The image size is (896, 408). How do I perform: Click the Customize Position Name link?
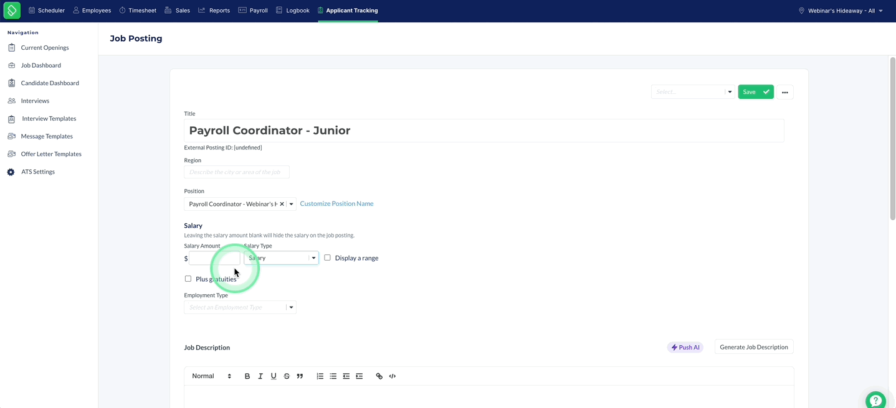(x=336, y=204)
